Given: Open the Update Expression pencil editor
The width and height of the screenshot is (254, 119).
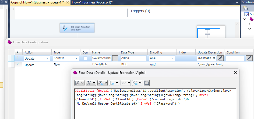Looking at the screenshot, I should [x=220, y=58].
